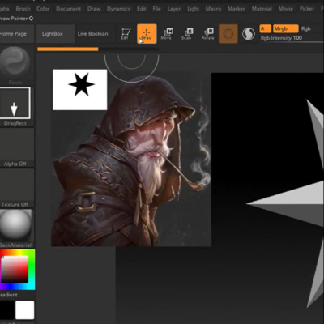
Task: Click the Gradient button
Action: click(x=9, y=295)
